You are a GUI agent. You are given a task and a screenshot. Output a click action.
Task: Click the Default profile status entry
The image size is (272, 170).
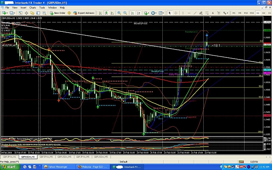tap(124, 162)
